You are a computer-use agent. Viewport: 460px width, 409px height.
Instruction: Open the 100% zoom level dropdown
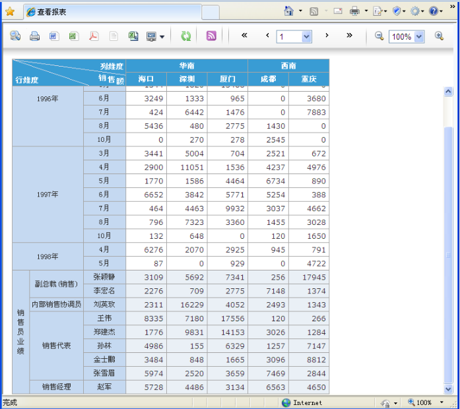[419, 37]
